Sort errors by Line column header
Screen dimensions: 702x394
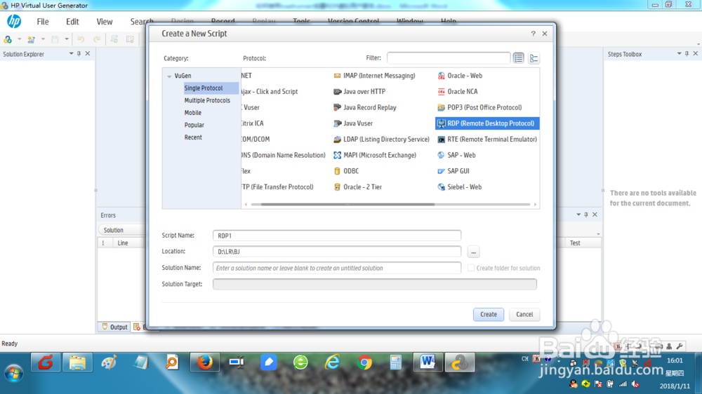(x=123, y=243)
